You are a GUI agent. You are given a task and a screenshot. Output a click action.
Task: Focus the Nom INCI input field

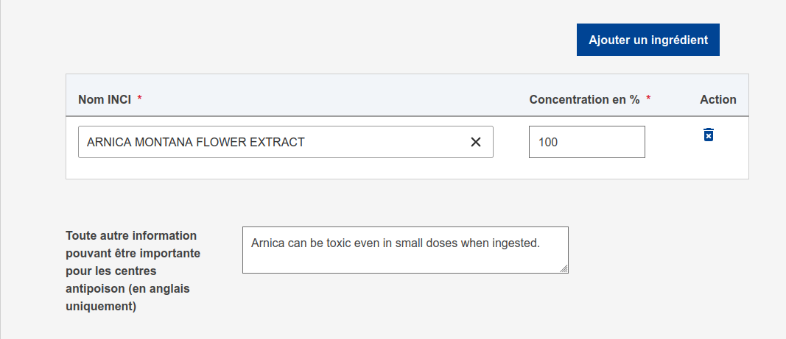click(x=273, y=142)
